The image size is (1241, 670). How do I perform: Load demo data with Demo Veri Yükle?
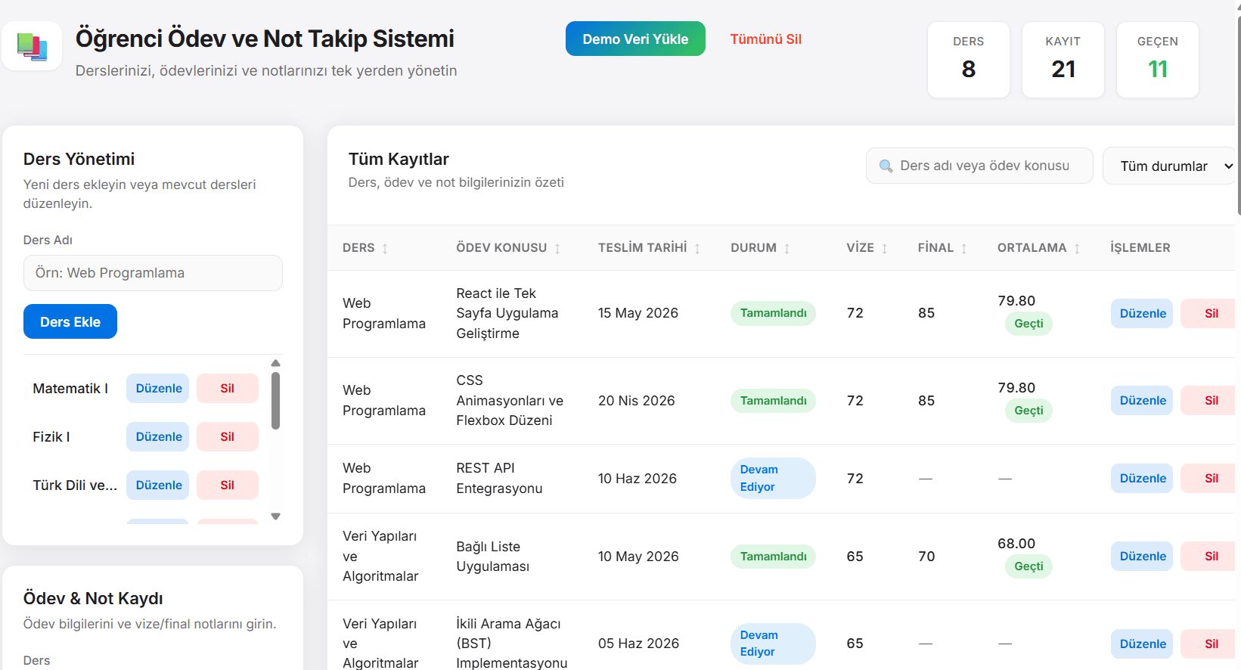[635, 39]
